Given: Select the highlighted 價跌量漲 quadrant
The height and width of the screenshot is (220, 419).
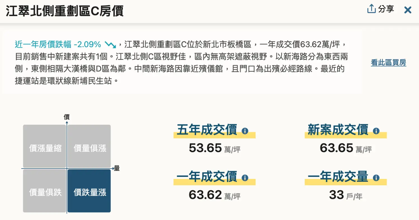Looking at the screenshot, I should click(89, 191).
